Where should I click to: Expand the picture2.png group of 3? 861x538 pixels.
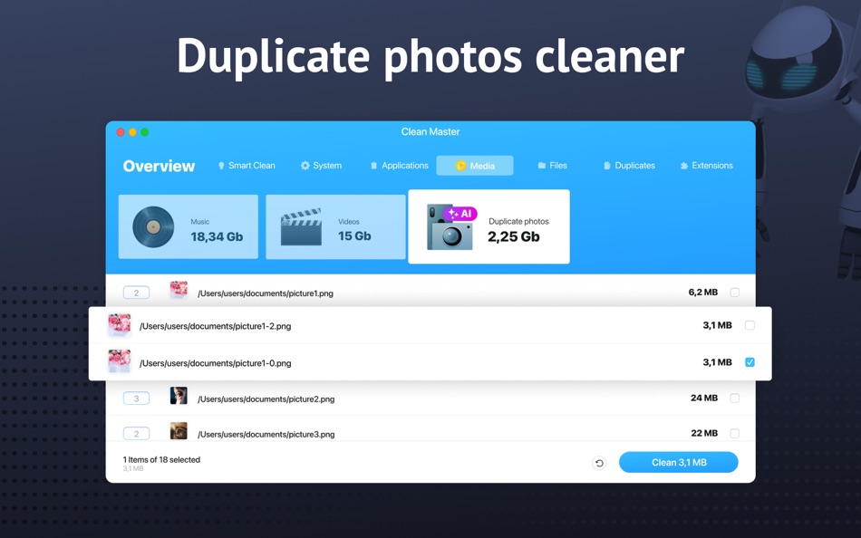[x=136, y=398]
